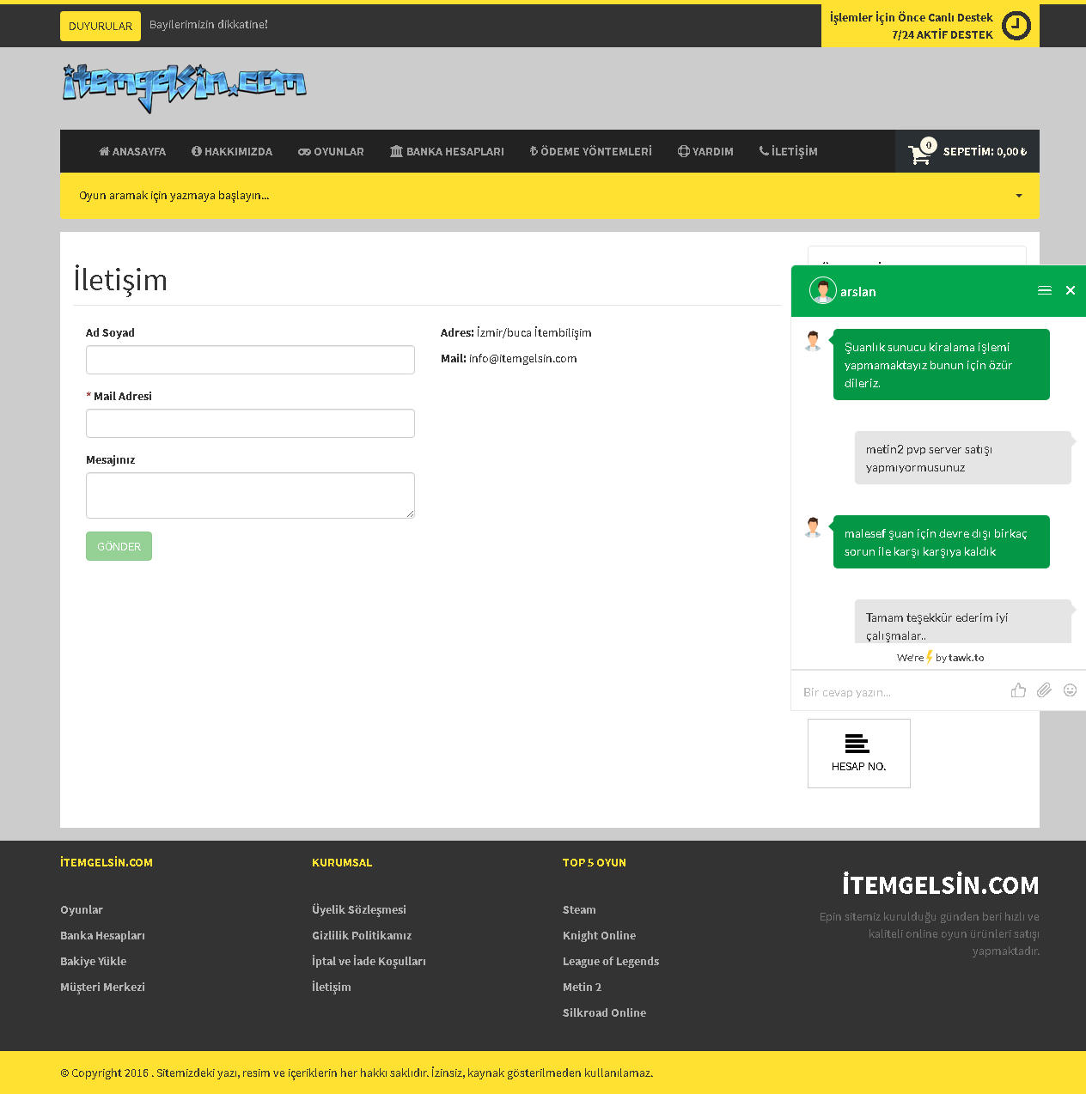This screenshot has width=1086, height=1094.
Task: Open the emoji picker in chat
Action: pos(1070,690)
